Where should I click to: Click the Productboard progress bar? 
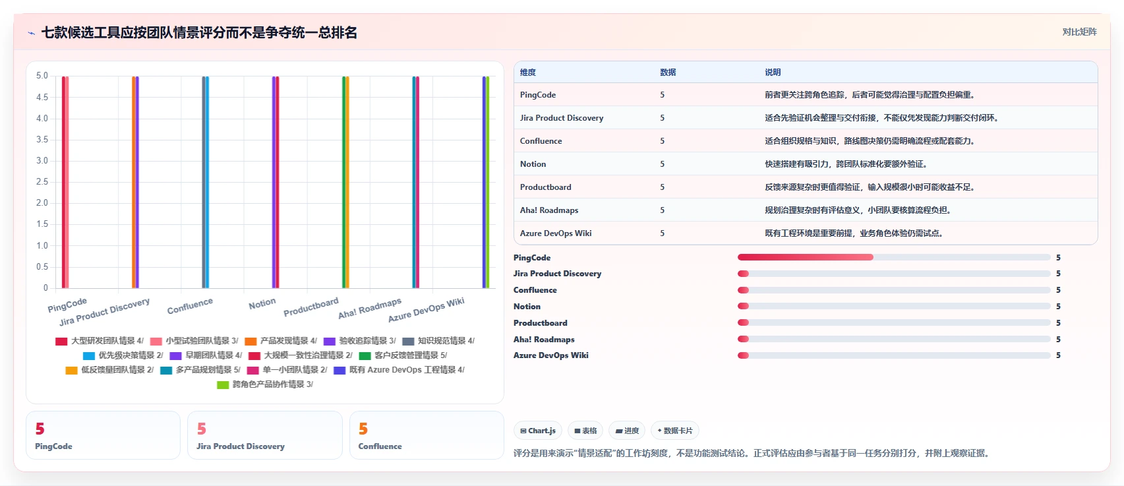point(894,322)
